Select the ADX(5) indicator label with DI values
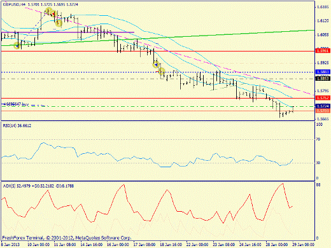 [x=38, y=186]
